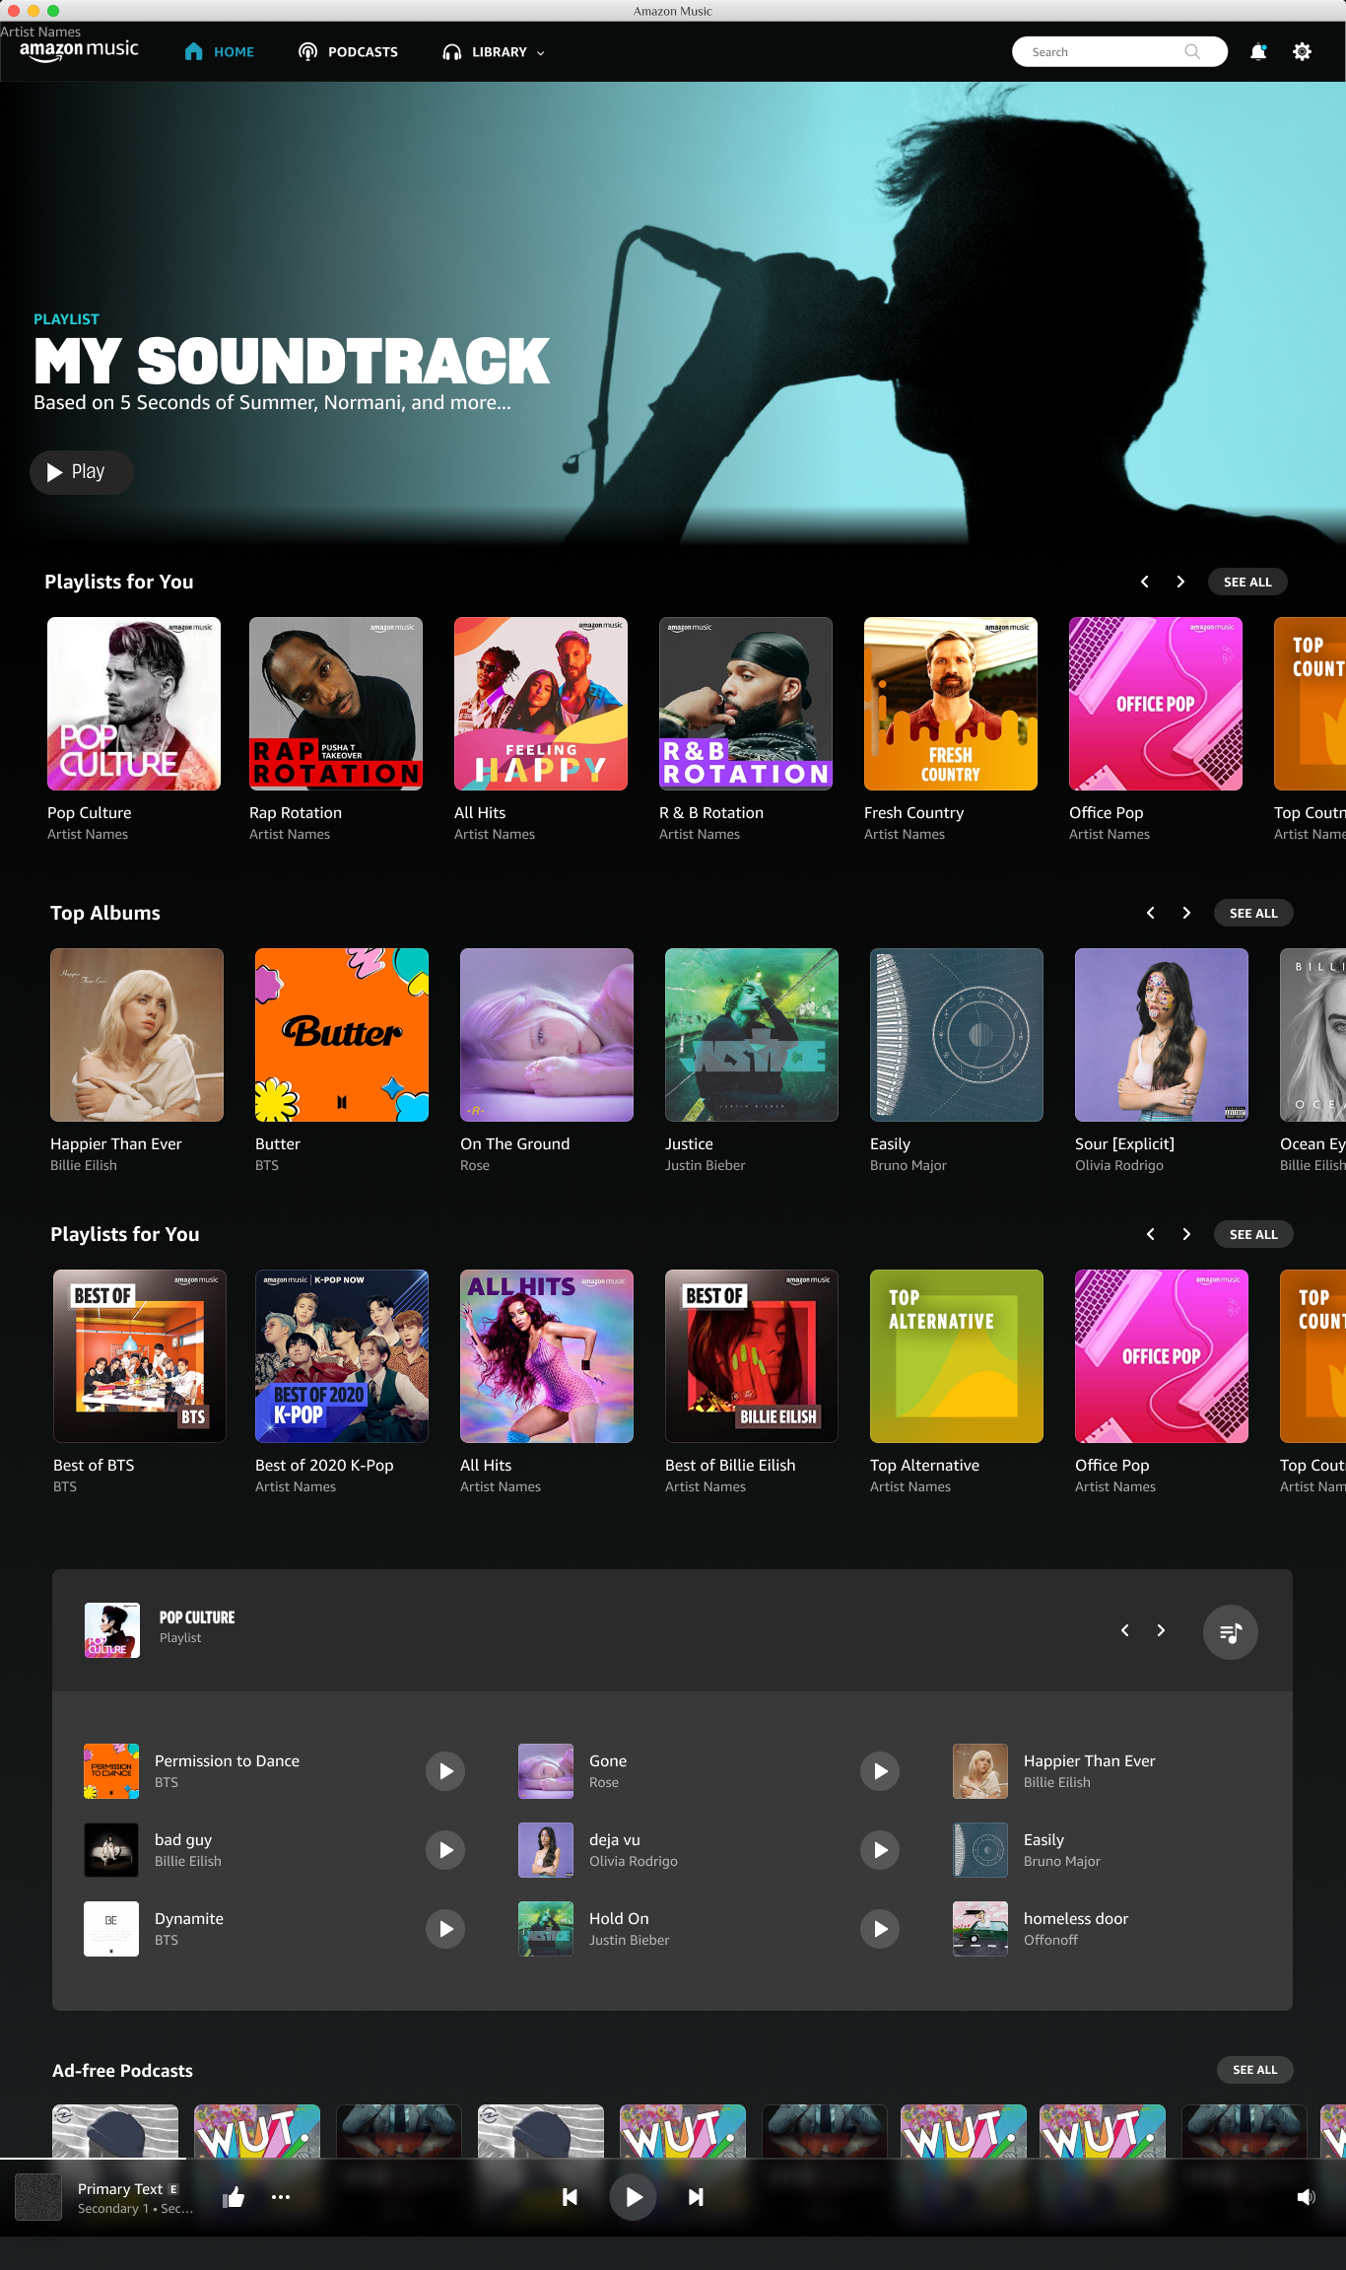Open the Pop Culture queue playlist icon
1346x2270 pixels.
[x=1230, y=1632]
